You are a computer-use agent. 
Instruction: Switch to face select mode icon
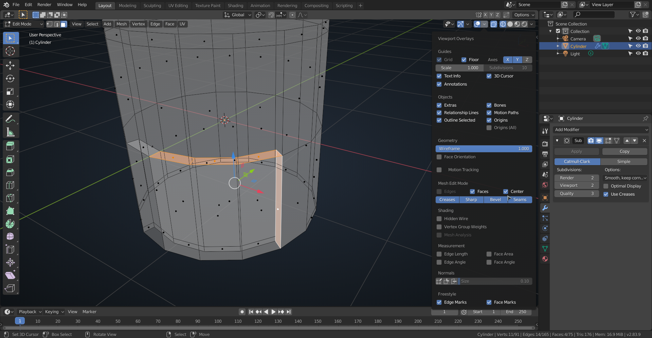click(x=64, y=24)
